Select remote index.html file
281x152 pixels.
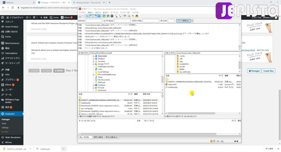(x=172, y=85)
